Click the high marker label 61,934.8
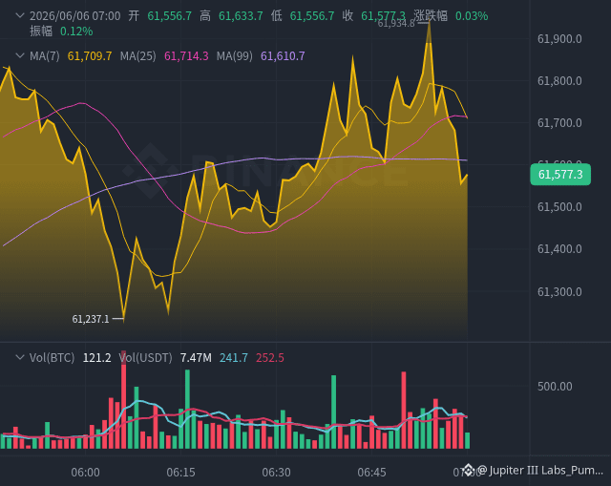611x486 pixels. (396, 24)
